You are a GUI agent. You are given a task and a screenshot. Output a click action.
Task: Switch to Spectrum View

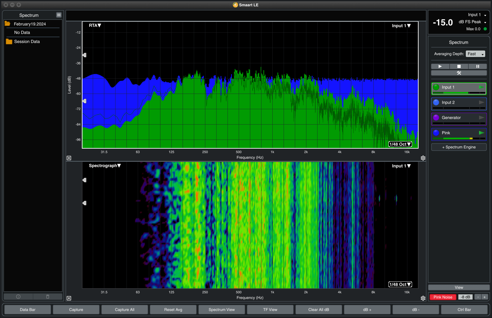pyautogui.click(x=222, y=310)
